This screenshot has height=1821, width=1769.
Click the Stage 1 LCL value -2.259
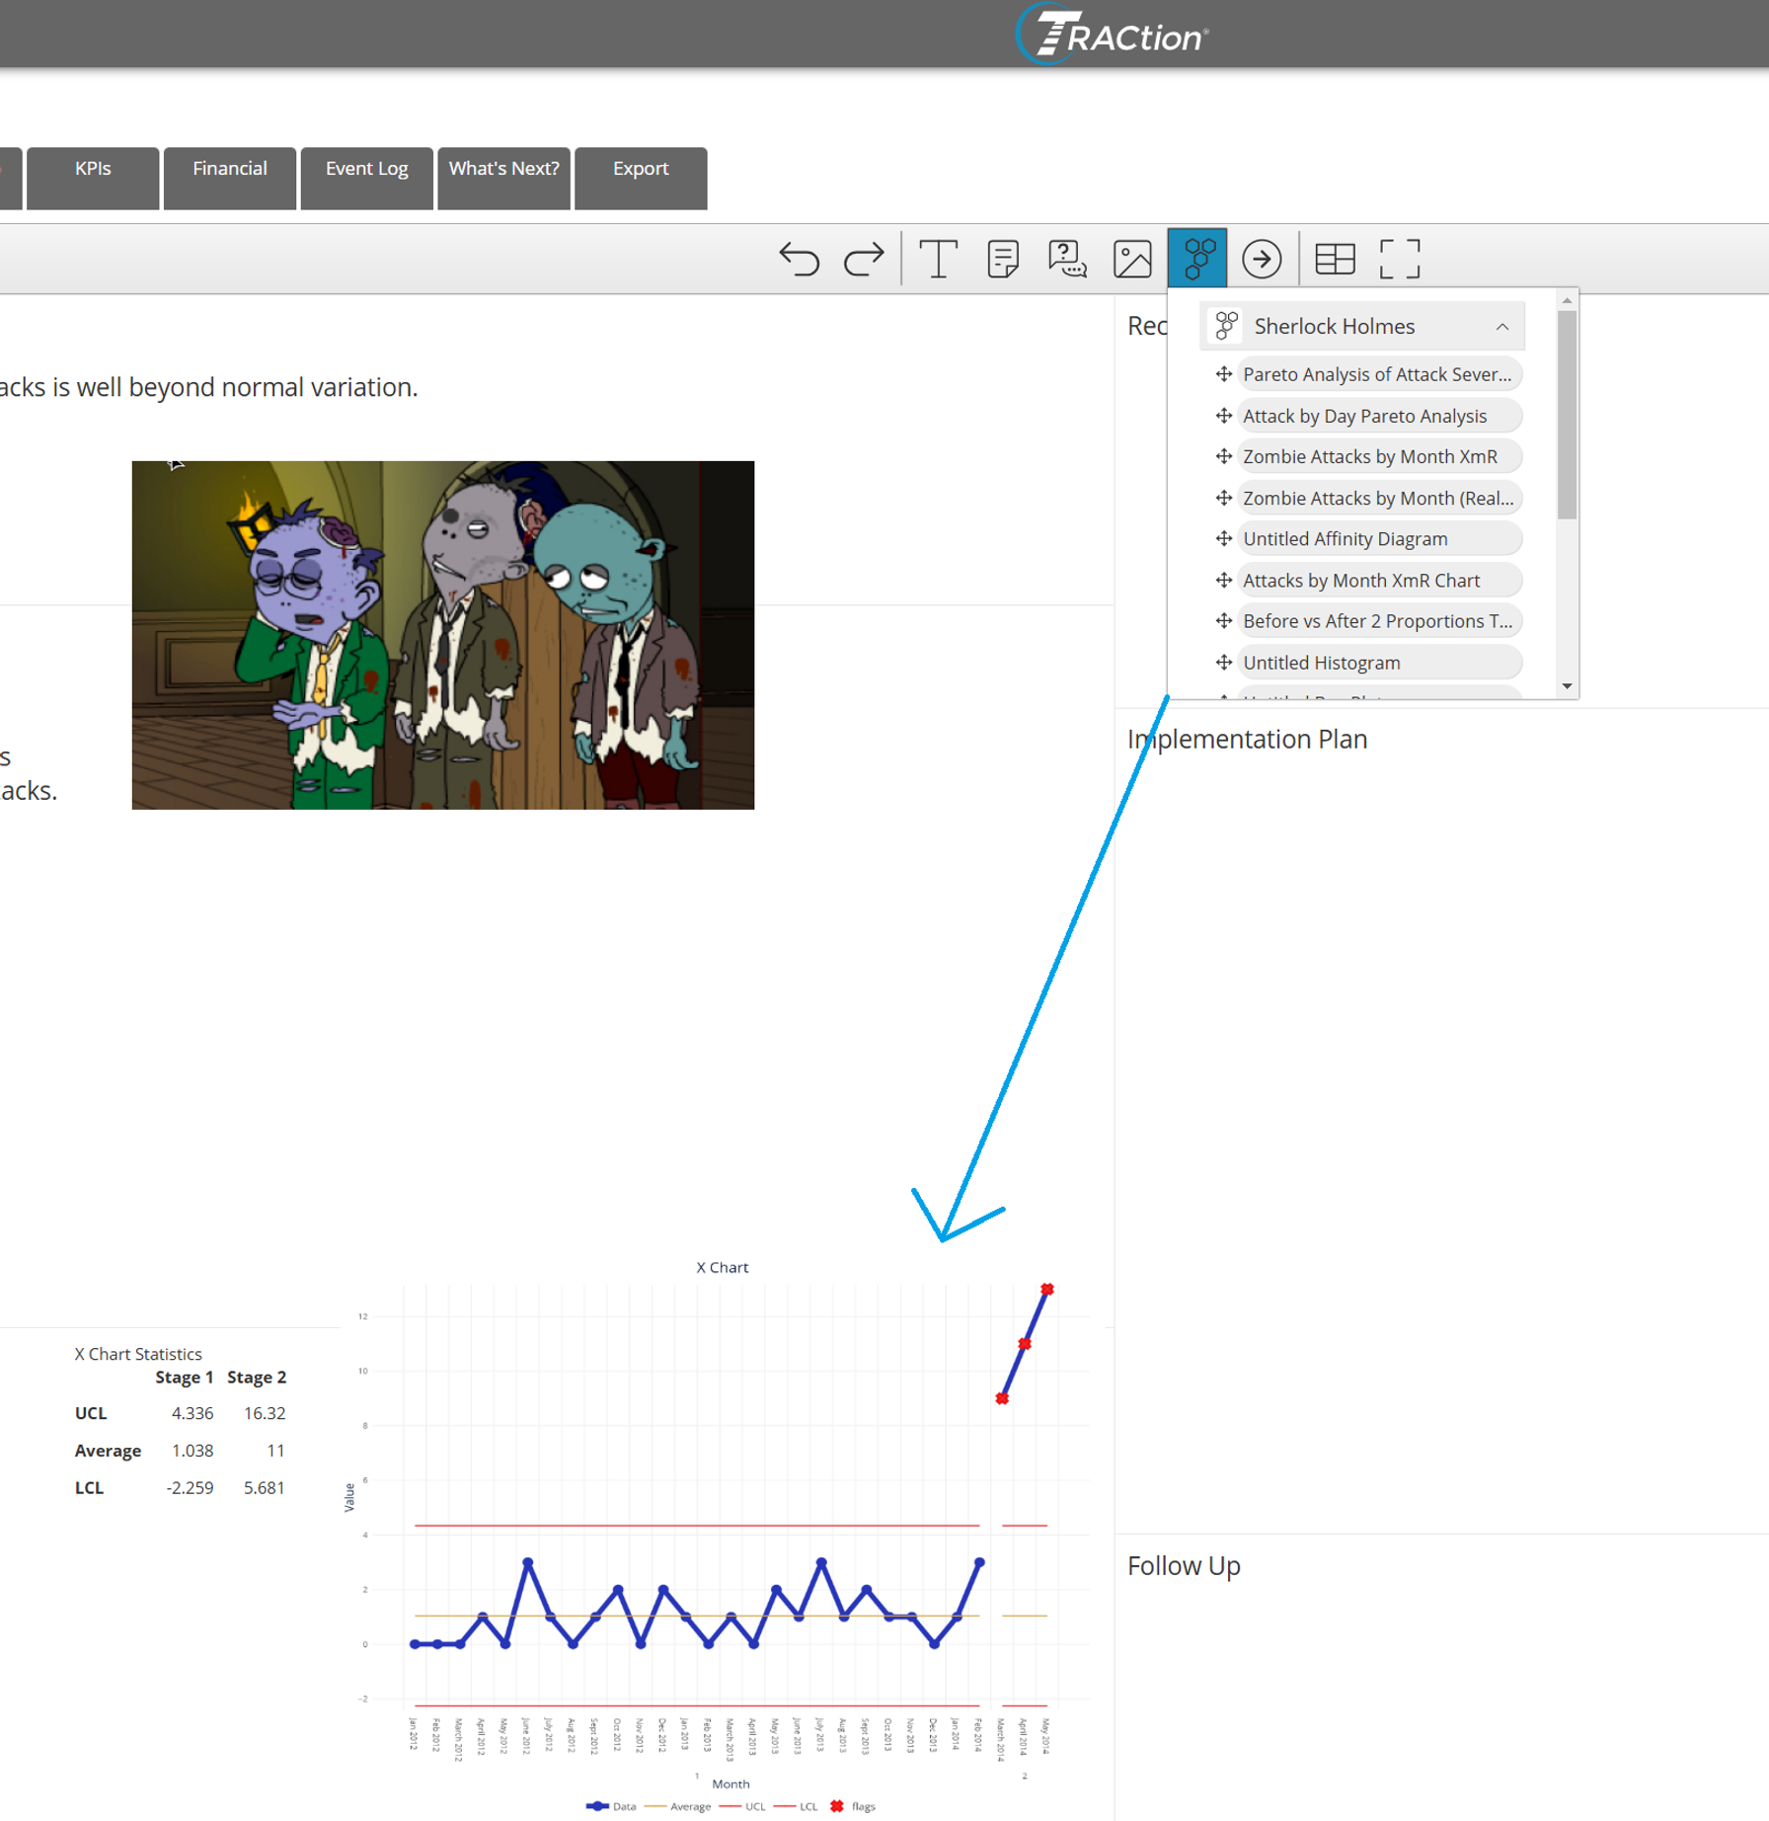(x=190, y=1487)
